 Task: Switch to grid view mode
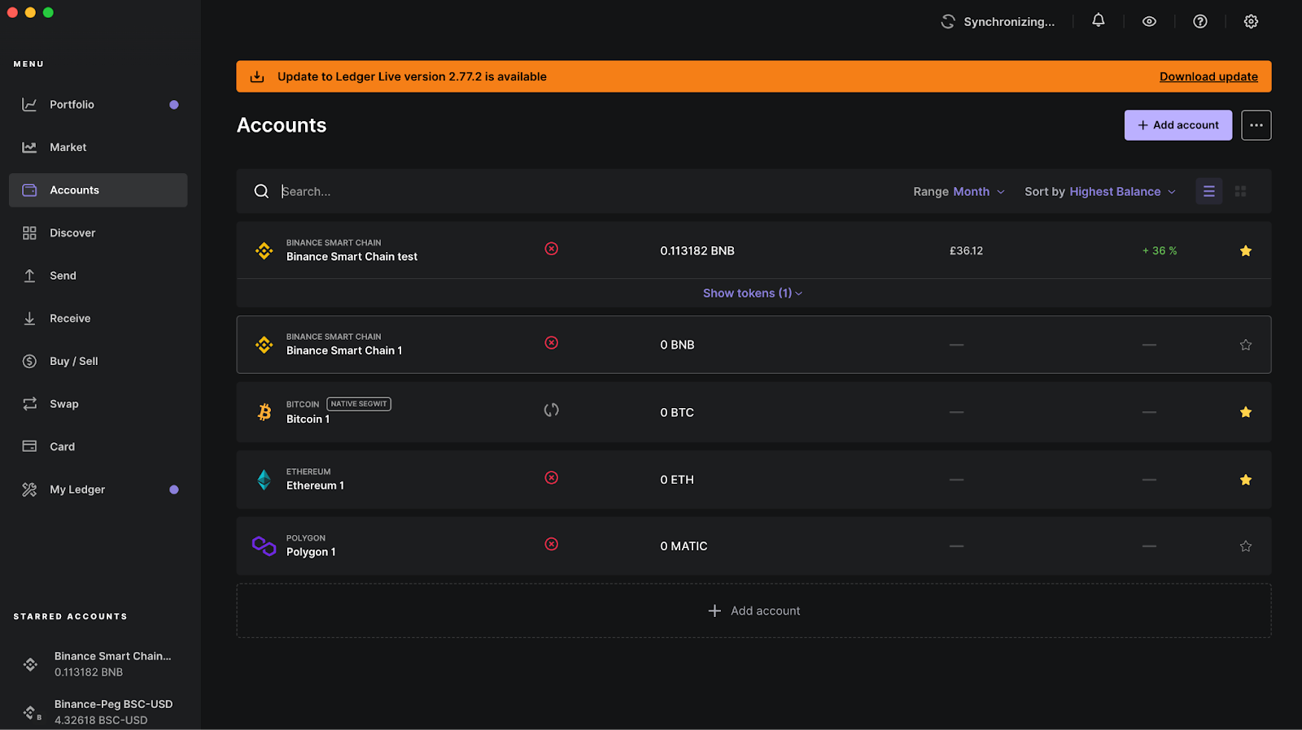[1240, 191]
